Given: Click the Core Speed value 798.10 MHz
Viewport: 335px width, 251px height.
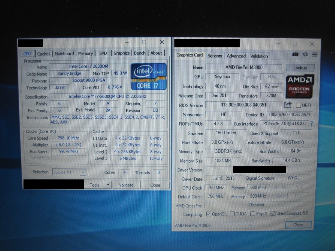Looking at the screenshot, I should 68,138.
